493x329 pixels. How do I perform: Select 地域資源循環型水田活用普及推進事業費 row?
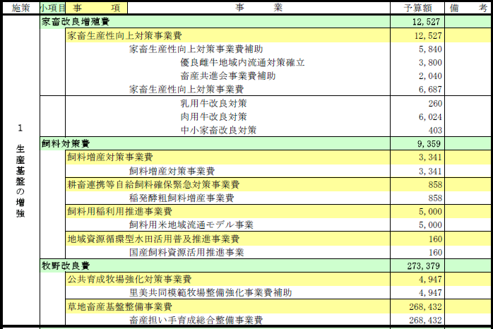coord(227,239)
